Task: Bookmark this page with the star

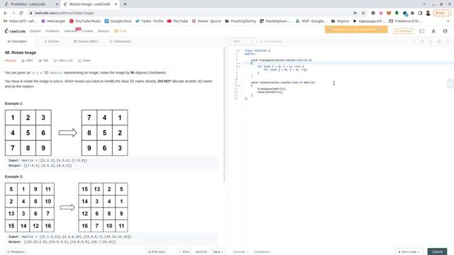Action: tap(363, 13)
